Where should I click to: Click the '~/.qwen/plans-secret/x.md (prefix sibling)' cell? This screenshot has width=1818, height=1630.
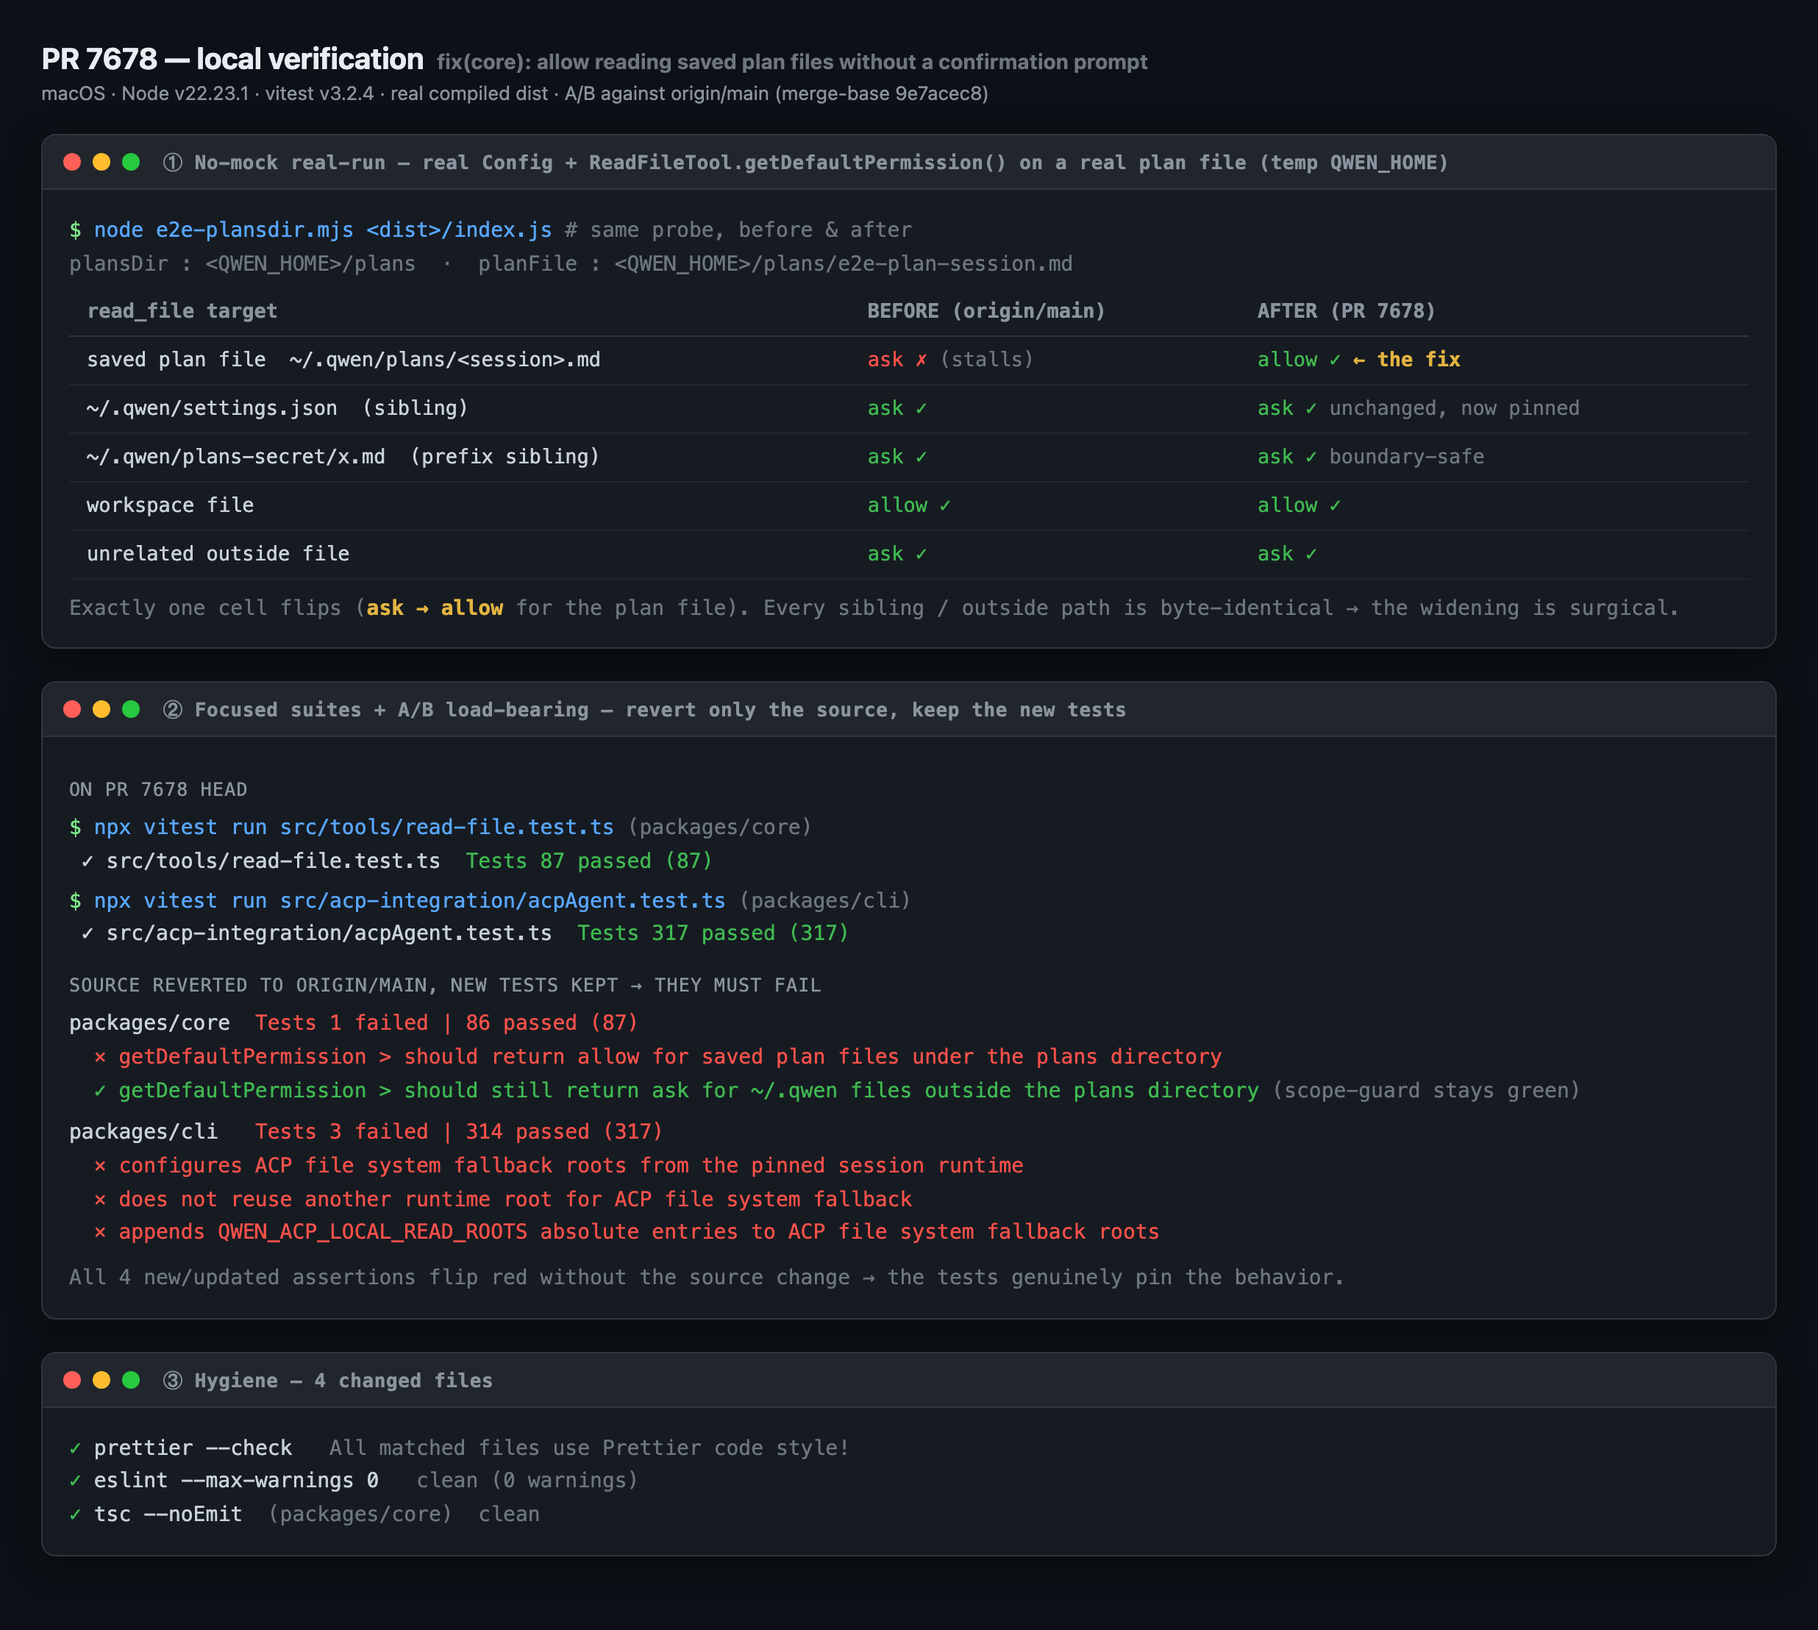click(x=343, y=457)
